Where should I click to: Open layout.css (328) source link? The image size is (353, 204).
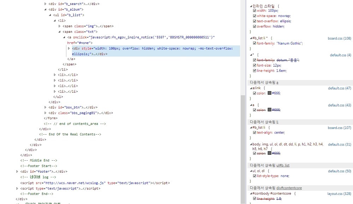339,194
